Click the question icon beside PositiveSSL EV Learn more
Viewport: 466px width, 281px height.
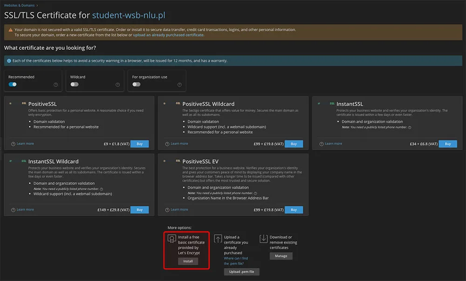(x=167, y=210)
